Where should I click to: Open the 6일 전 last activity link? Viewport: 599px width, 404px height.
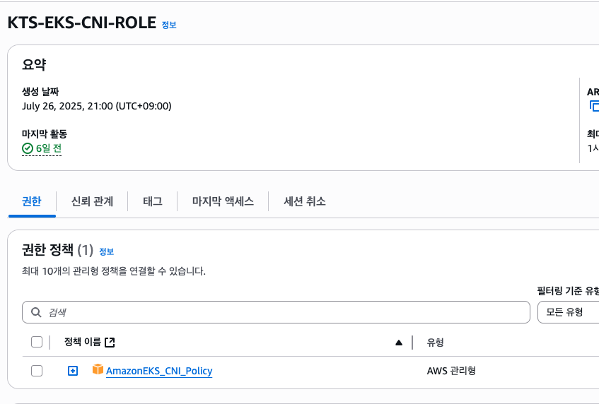point(49,148)
